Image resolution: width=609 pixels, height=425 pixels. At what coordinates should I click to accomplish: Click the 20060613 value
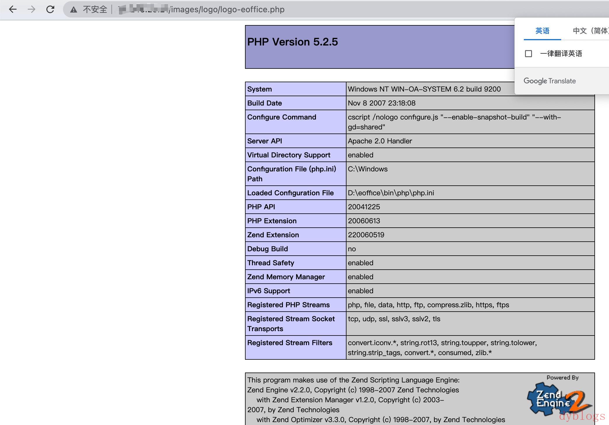tap(364, 221)
